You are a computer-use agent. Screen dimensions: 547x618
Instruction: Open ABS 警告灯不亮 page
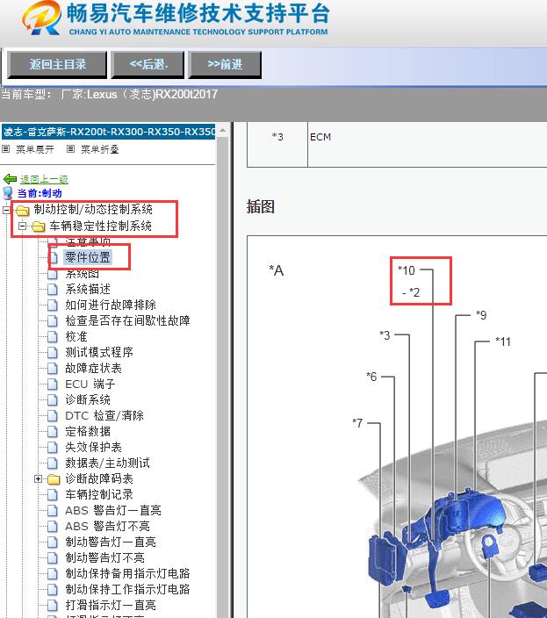107,526
